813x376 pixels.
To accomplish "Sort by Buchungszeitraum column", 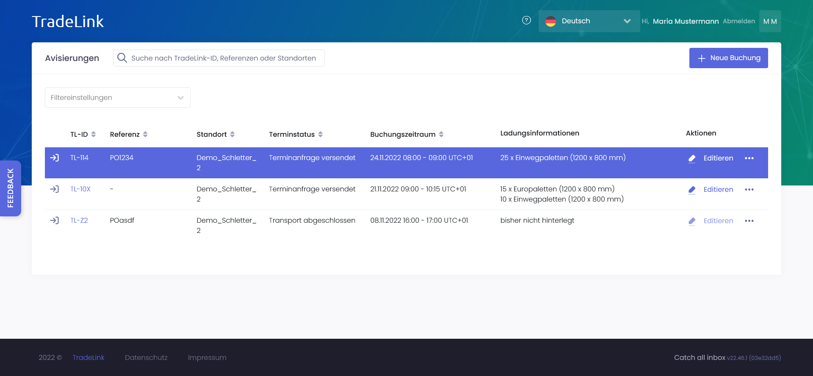I will coord(441,134).
